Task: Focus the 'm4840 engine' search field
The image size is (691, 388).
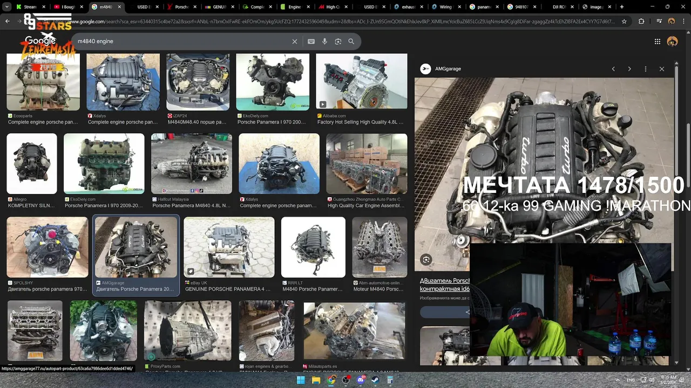Action: coord(182,41)
